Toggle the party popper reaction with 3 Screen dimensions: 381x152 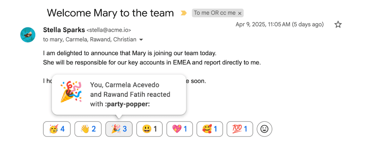click(x=119, y=129)
